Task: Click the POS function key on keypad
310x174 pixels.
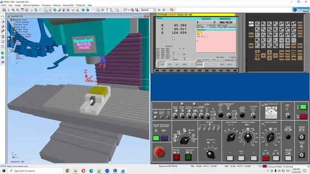Action: pyautogui.click(x=281, y=52)
